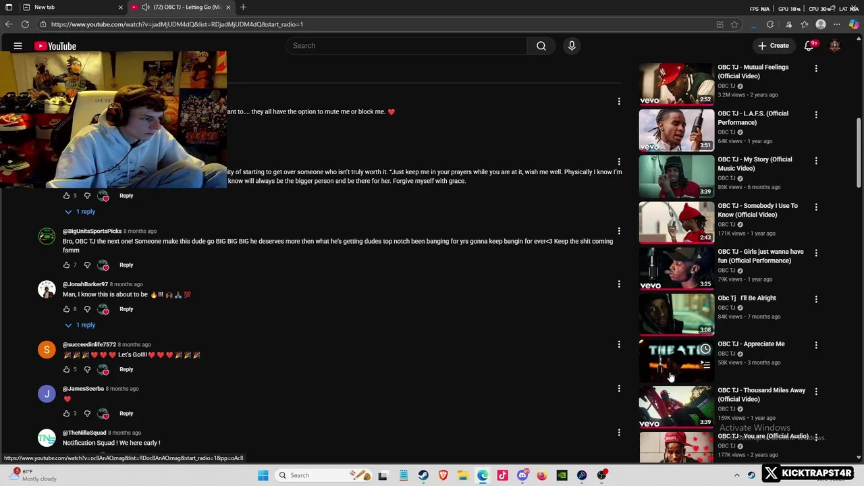Open File Explorer from the taskbar
Image resolution: width=864 pixels, height=486 pixels.
pos(463,475)
